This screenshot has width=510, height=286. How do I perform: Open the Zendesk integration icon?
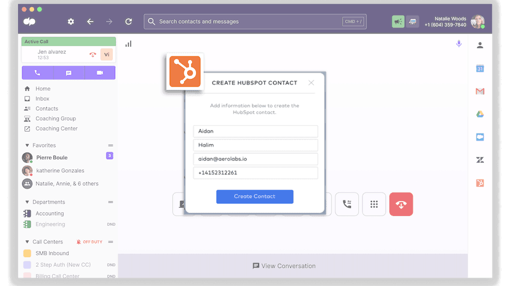pos(480,160)
